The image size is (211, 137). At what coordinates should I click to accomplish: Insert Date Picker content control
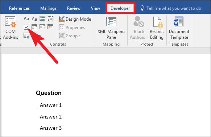(x=50, y=27)
